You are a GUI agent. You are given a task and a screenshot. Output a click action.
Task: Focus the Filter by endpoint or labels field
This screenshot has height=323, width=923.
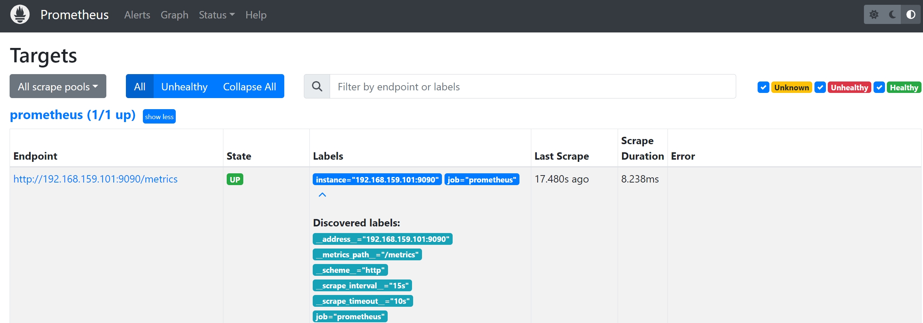(533, 86)
